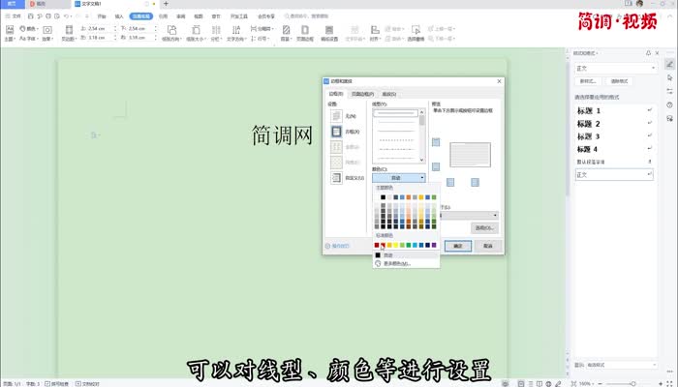The height and width of the screenshot is (387, 678).
Task: Open the 开始 home ribbon tab
Action: point(101,16)
